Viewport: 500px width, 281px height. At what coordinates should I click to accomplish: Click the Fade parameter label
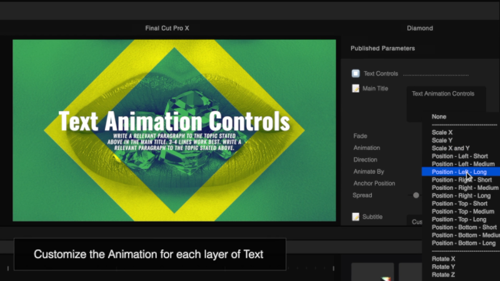click(360, 136)
